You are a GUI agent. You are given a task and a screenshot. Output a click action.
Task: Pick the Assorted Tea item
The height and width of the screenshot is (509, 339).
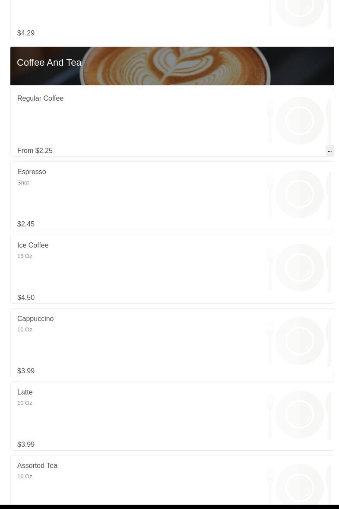coord(38,466)
